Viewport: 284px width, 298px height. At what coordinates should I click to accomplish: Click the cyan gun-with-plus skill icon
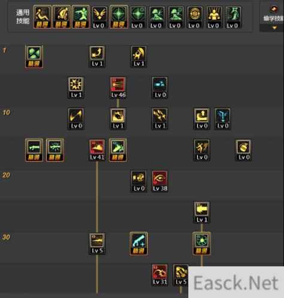click(139, 243)
